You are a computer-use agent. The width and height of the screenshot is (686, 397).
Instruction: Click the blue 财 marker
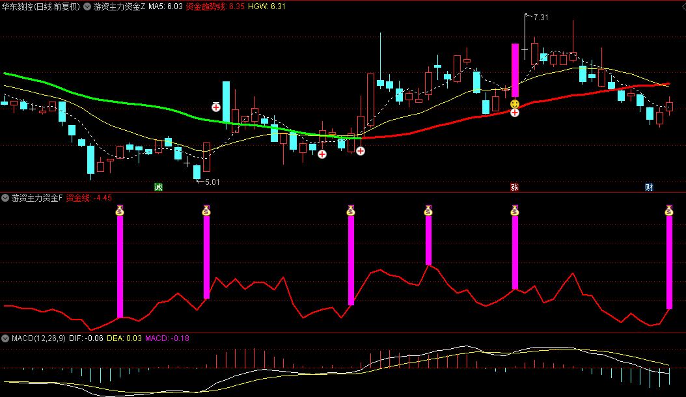pyautogui.click(x=650, y=187)
